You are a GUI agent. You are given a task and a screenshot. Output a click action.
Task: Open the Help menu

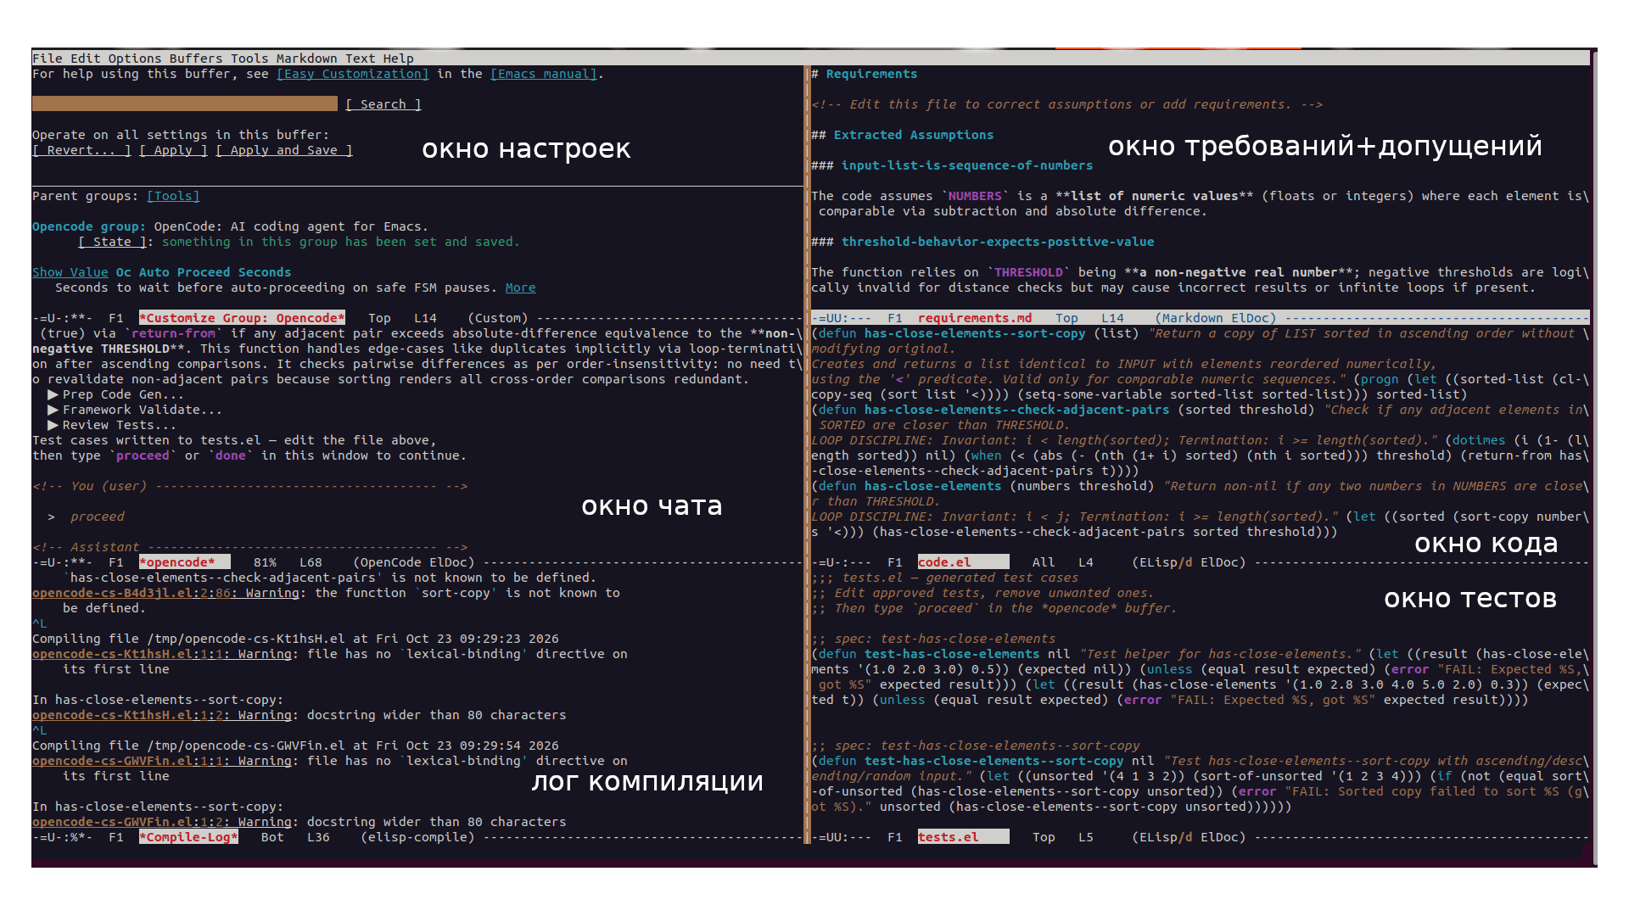tap(398, 59)
